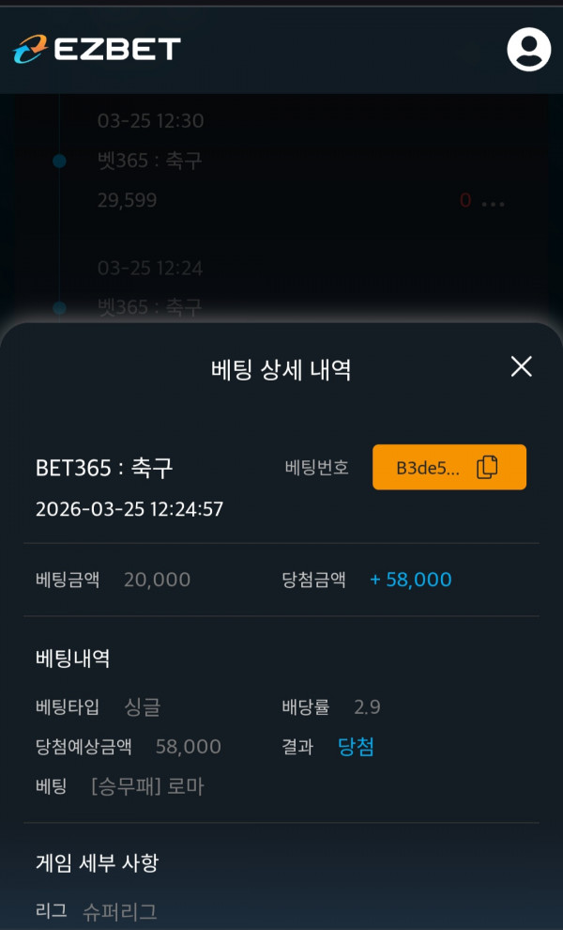
Task: Click the EZBET logo
Action: [x=97, y=49]
